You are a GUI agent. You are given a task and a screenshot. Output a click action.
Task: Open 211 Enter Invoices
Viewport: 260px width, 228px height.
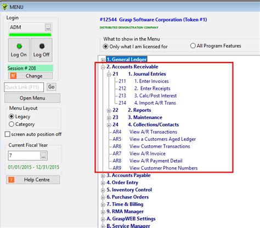click(x=144, y=81)
